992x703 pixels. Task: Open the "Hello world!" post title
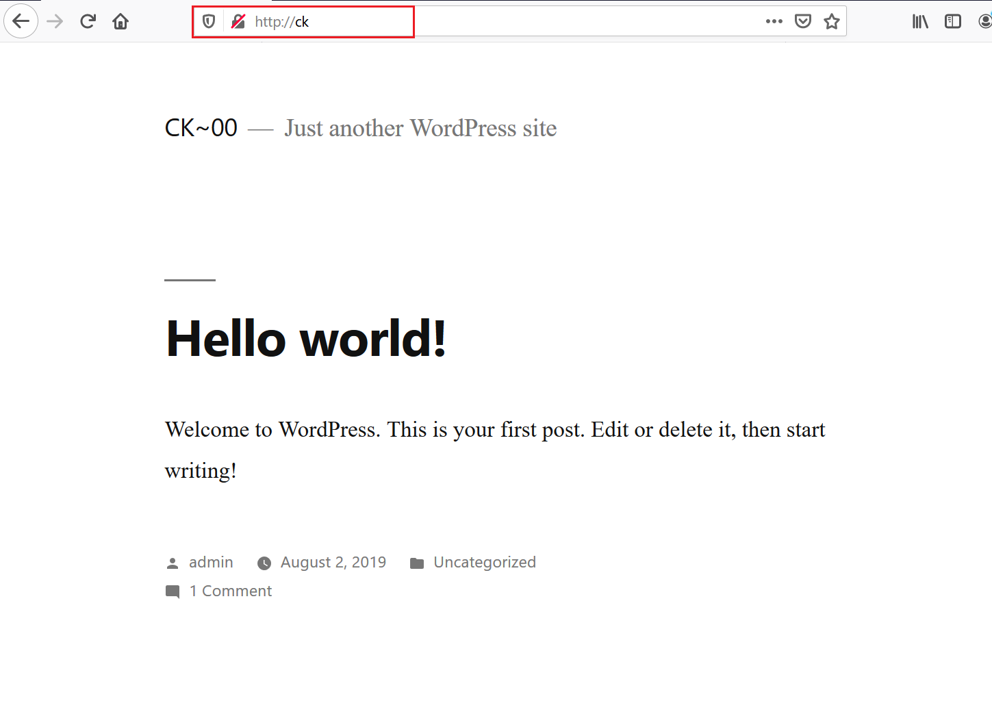(306, 338)
